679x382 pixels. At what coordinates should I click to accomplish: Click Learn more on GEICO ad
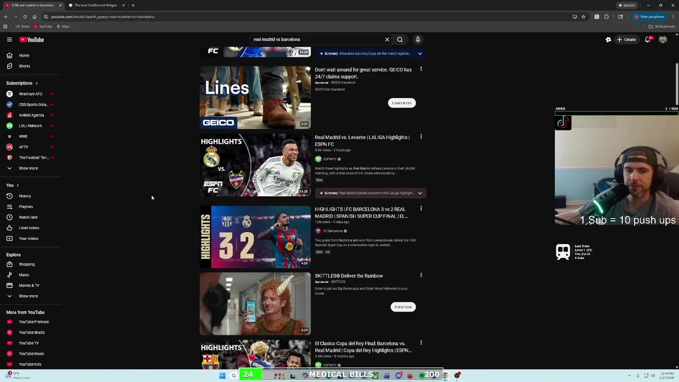pos(402,103)
